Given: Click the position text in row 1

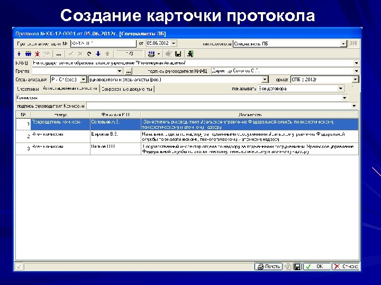Looking at the screenshot, I should [238, 125].
